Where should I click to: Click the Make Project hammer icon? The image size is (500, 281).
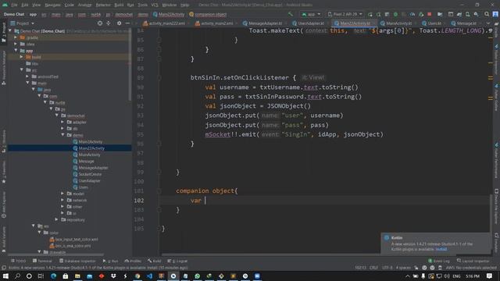tap(290, 14)
